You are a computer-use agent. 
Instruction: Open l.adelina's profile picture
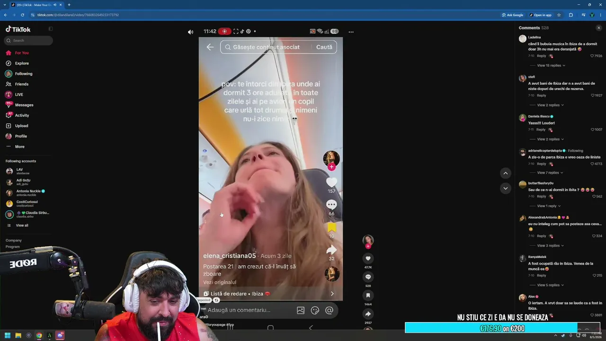(523, 39)
